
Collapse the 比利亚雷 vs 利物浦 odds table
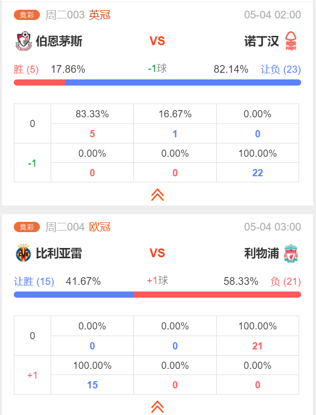157,407
